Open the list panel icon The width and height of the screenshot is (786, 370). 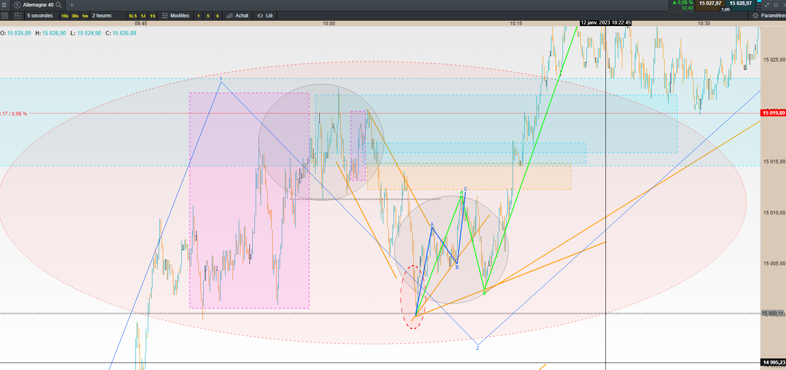pos(5,16)
